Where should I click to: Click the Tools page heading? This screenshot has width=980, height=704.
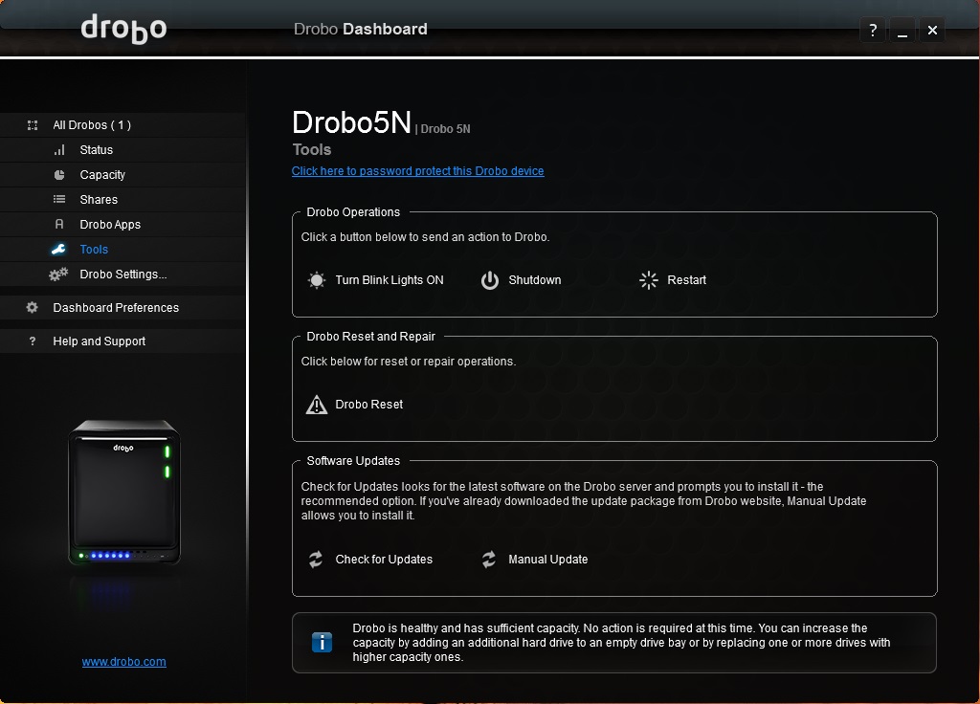point(312,150)
